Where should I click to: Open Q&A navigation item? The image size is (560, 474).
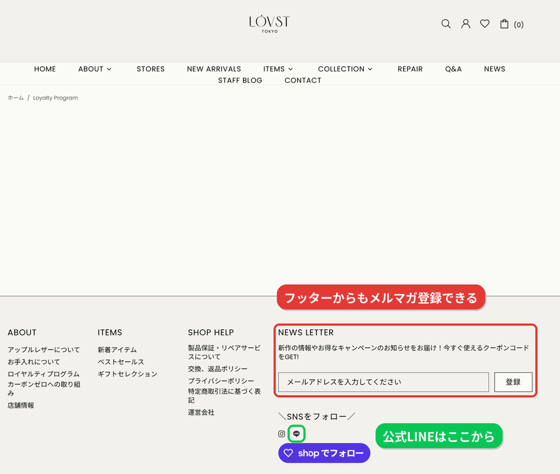[x=453, y=69]
